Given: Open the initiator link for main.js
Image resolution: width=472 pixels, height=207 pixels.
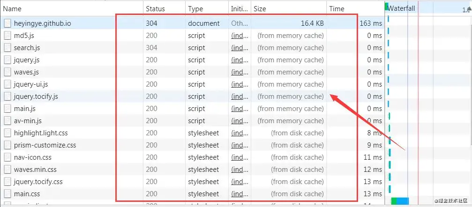Looking at the screenshot, I should (x=240, y=109).
